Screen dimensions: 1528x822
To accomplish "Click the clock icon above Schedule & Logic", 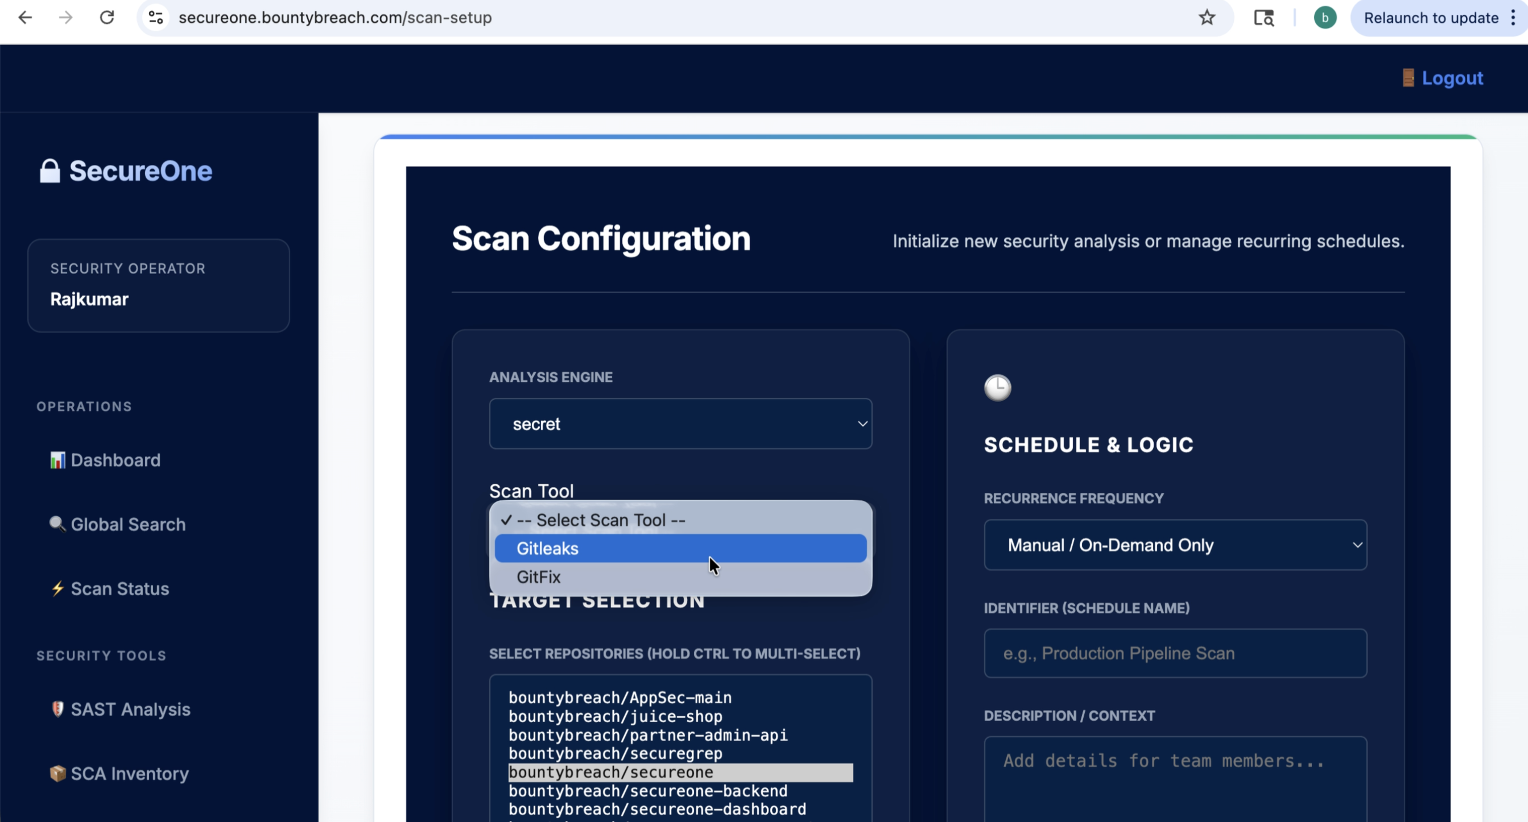I will 998,388.
